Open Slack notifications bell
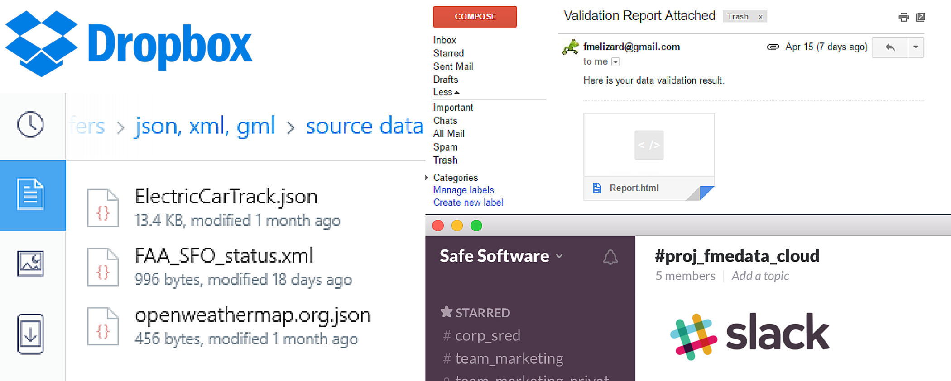 pos(610,257)
